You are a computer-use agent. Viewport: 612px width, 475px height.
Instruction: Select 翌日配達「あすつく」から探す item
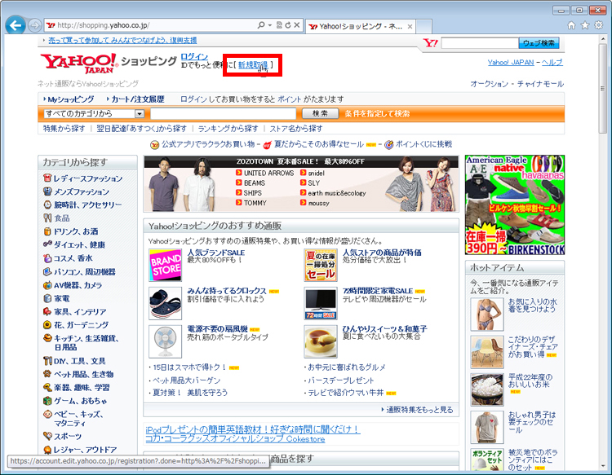(x=141, y=129)
